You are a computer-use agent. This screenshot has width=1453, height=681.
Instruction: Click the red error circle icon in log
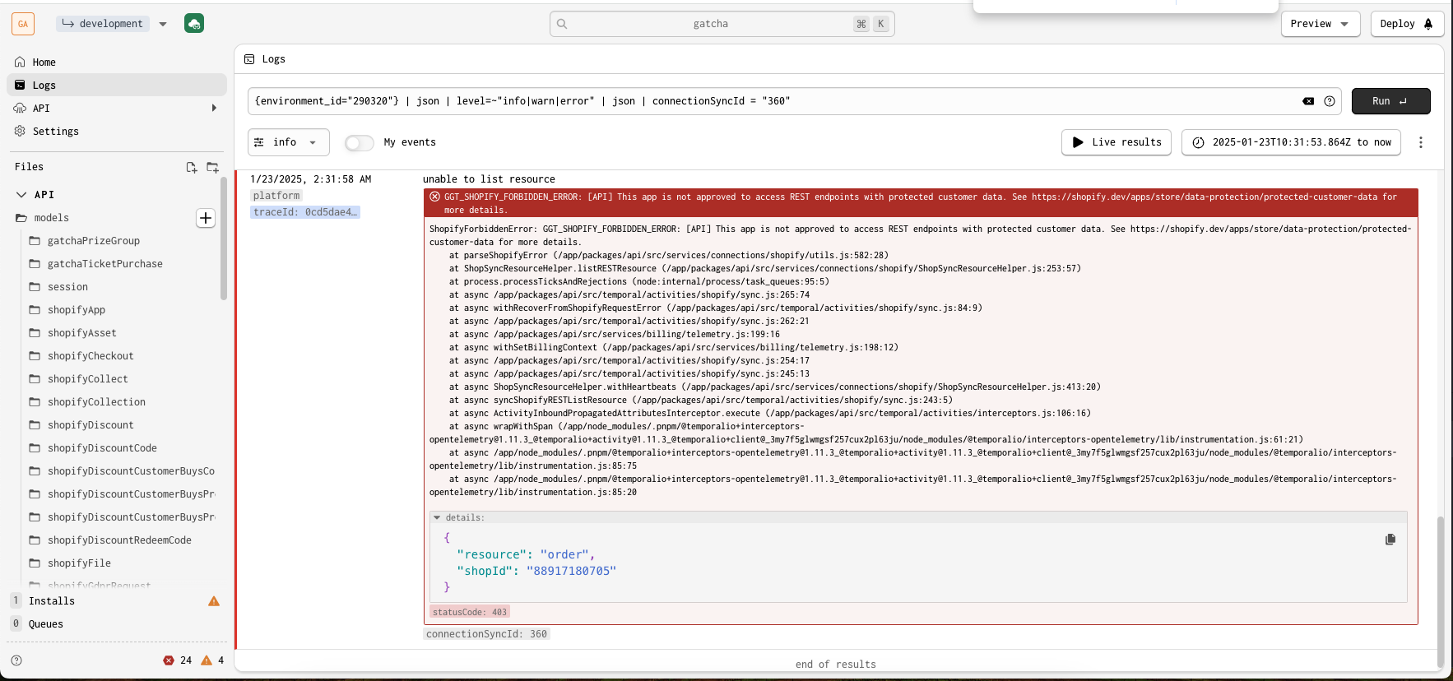[434, 197]
